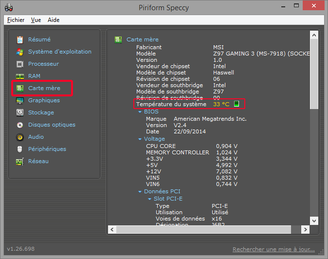
Task: Collapse the Voltage section
Action: tap(140, 139)
